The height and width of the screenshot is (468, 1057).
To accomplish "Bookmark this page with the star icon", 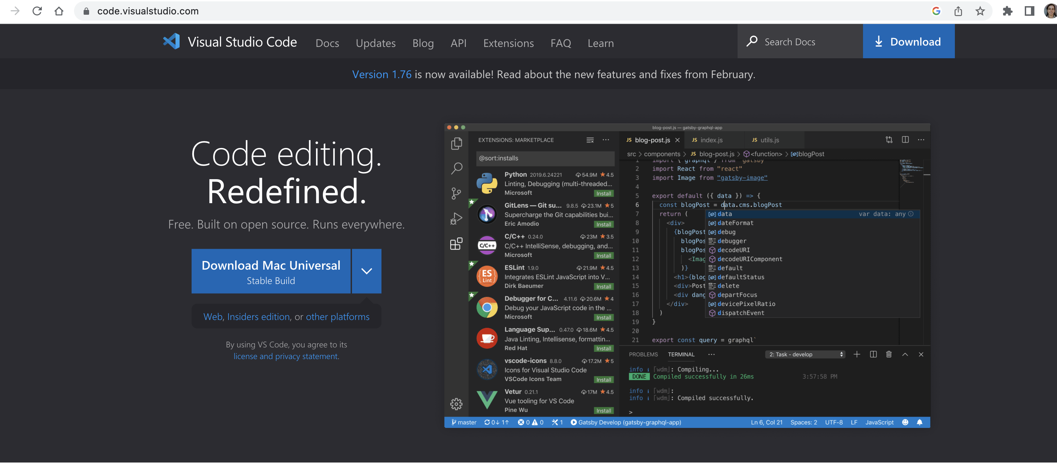I will click(x=980, y=11).
